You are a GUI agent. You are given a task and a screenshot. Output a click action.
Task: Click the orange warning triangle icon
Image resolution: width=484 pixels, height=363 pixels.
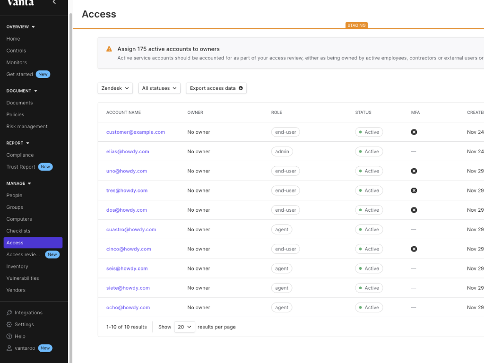pyautogui.click(x=109, y=49)
